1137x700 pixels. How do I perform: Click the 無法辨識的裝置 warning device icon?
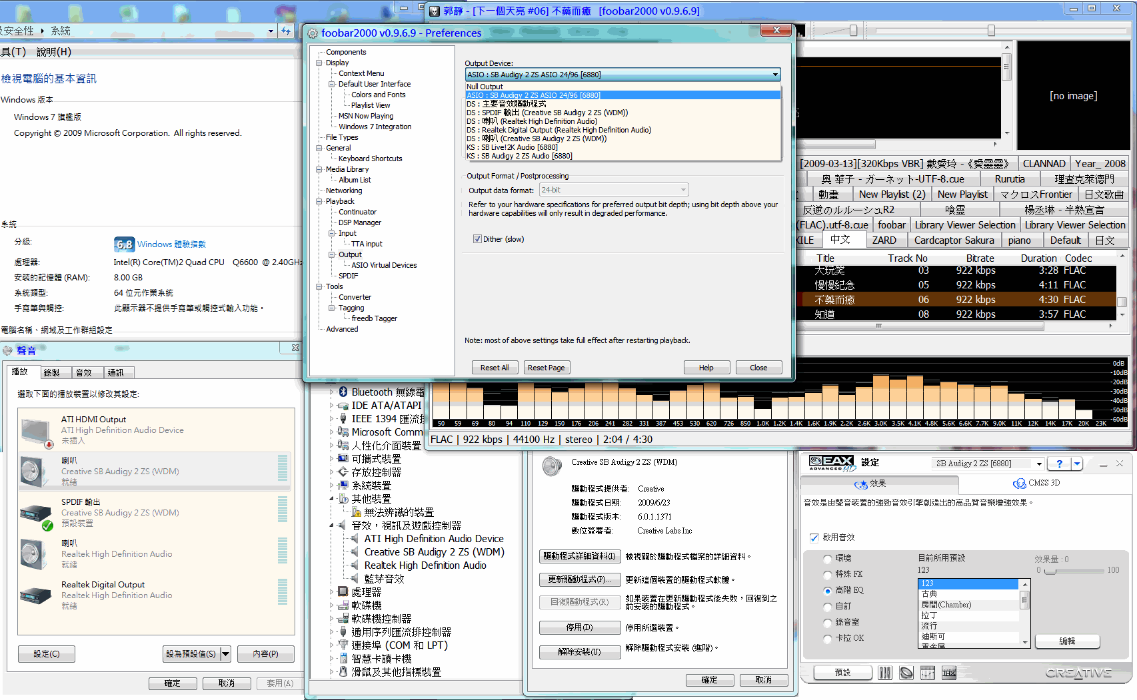(x=356, y=512)
